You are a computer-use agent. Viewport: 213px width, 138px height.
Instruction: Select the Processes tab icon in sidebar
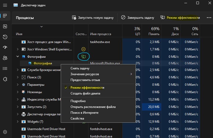coord(5,16)
